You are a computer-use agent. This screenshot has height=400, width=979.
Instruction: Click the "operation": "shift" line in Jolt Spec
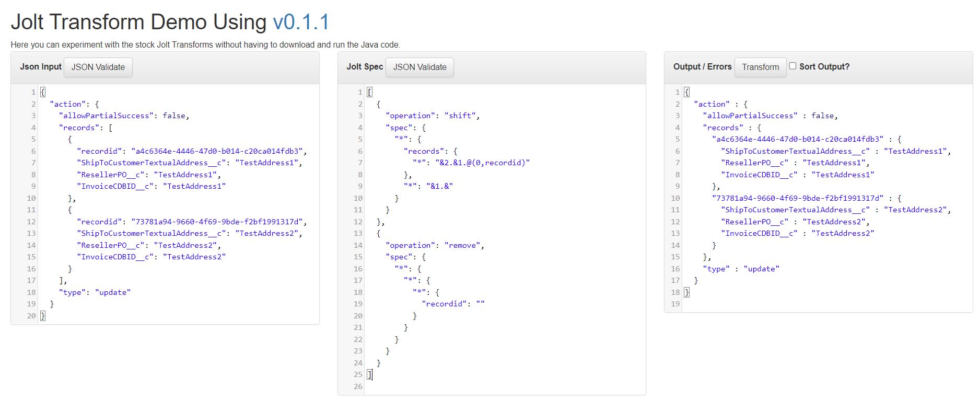(x=433, y=116)
